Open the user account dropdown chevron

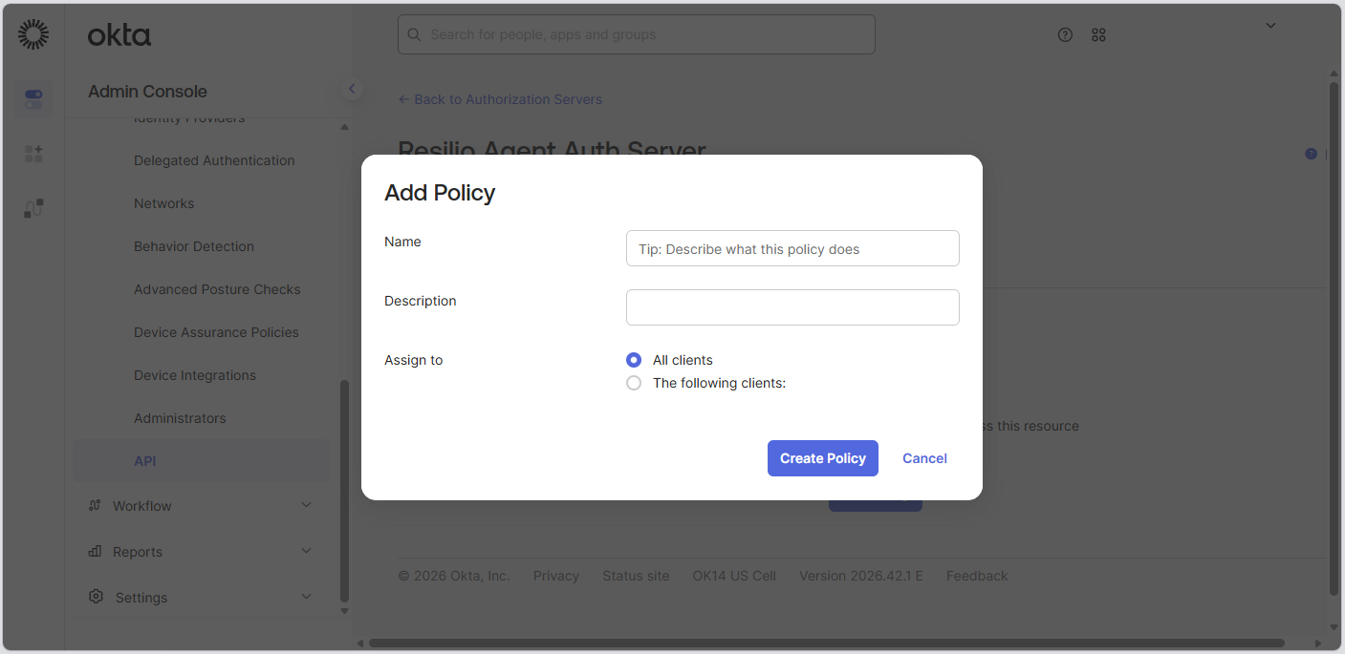(1270, 26)
